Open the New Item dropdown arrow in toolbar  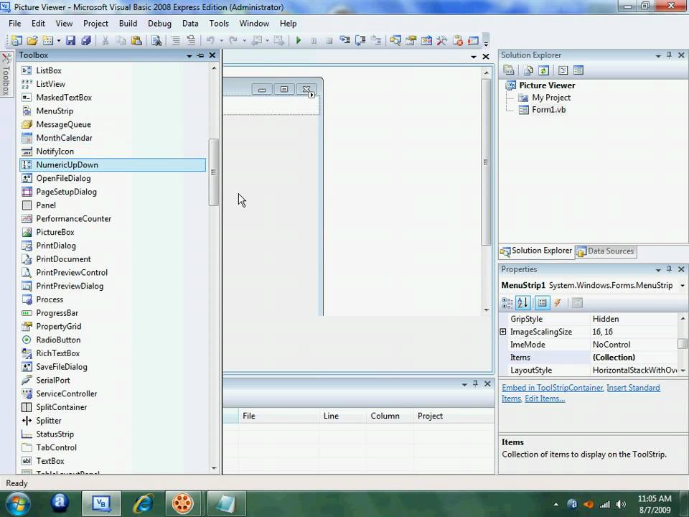tap(58, 40)
